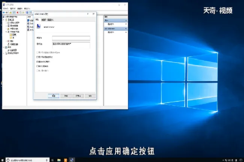This screenshot has width=244, height=162.
Task: Open Task View from the taskbar
Action: click(53, 160)
